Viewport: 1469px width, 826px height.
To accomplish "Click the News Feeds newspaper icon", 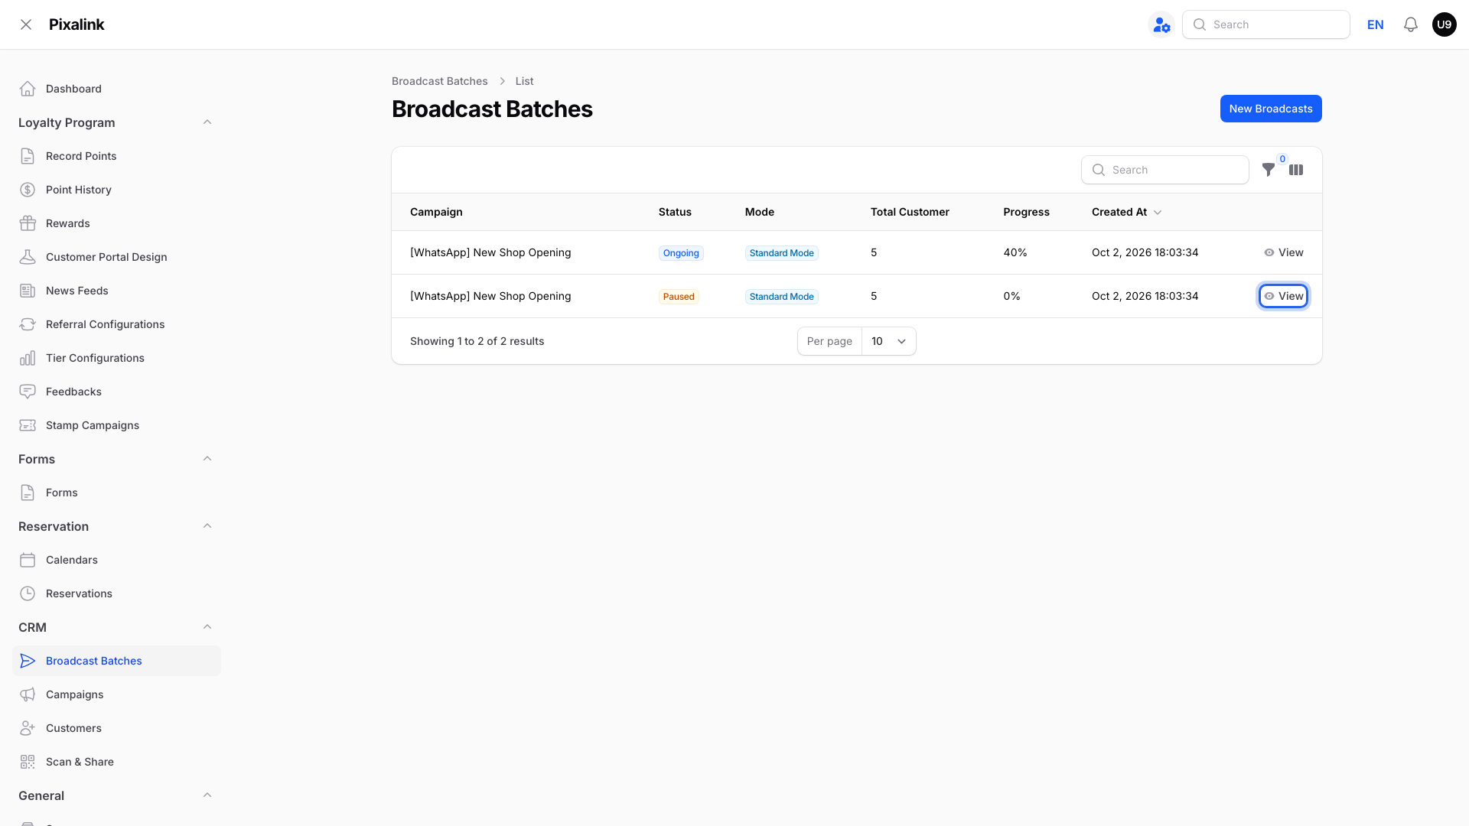I will coord(28,291).
